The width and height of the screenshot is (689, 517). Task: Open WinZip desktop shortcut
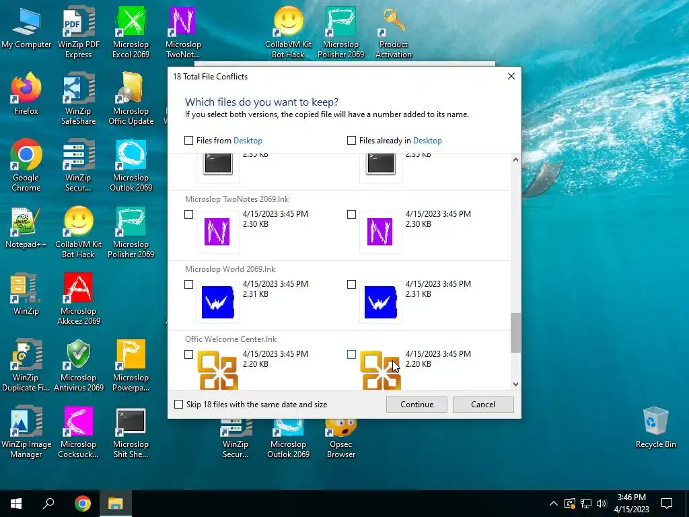(26, 295)
